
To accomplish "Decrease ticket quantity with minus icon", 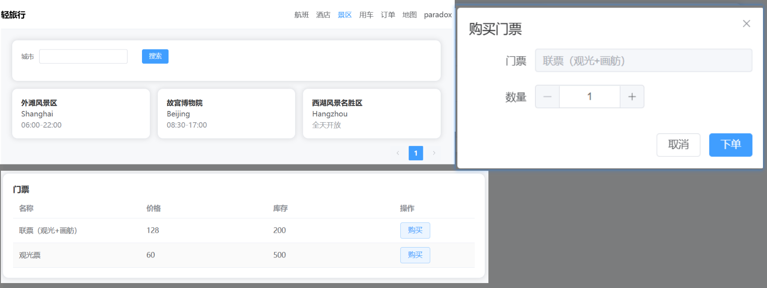I will click(547, 97).
